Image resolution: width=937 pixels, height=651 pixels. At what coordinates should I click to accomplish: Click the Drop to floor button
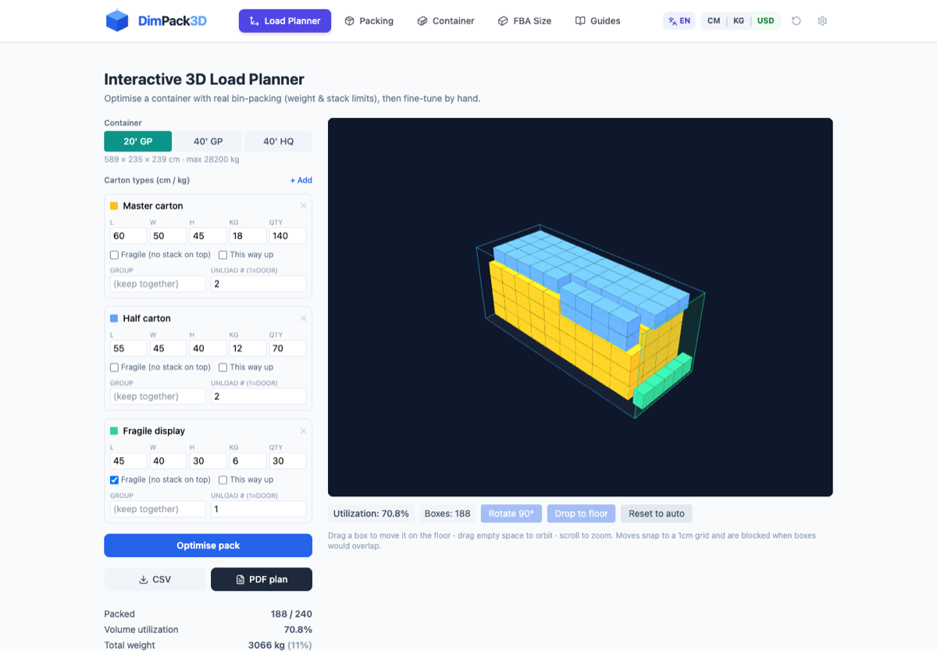(x=581, y=513)
